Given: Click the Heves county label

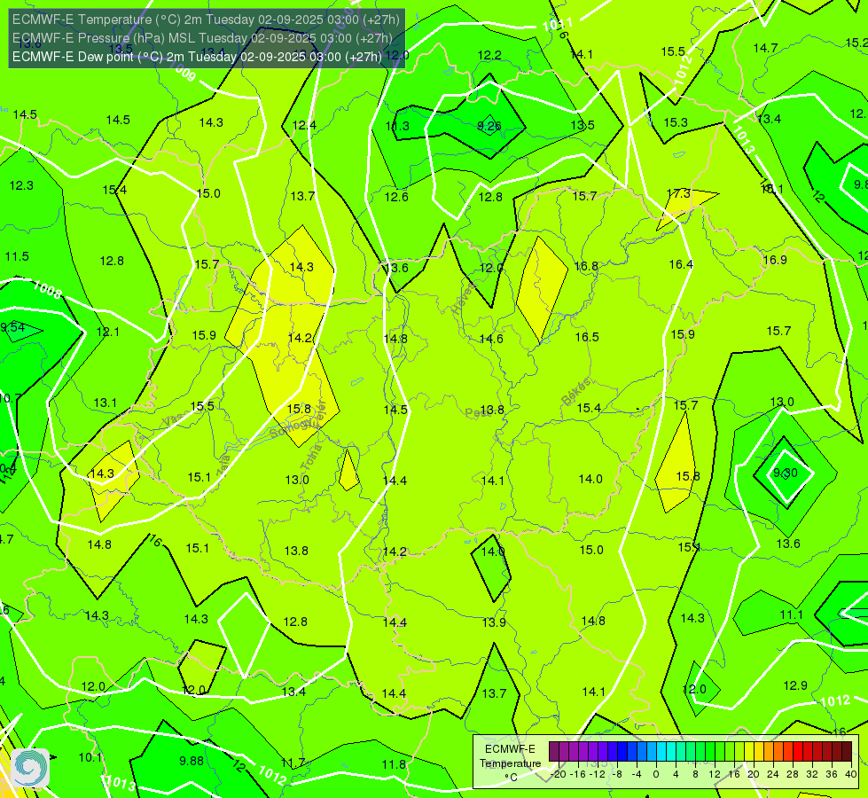Looking at the screenshot, I should pos(464,298).
